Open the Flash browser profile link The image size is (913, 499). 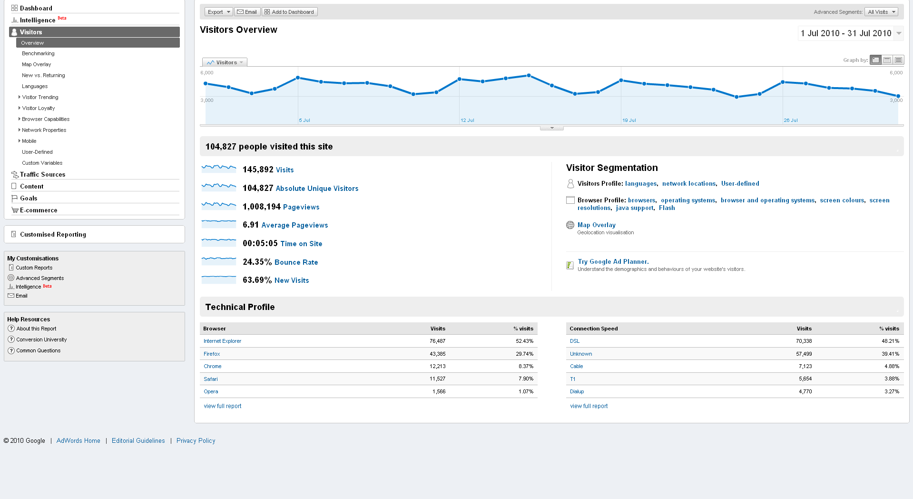[667, 208]
